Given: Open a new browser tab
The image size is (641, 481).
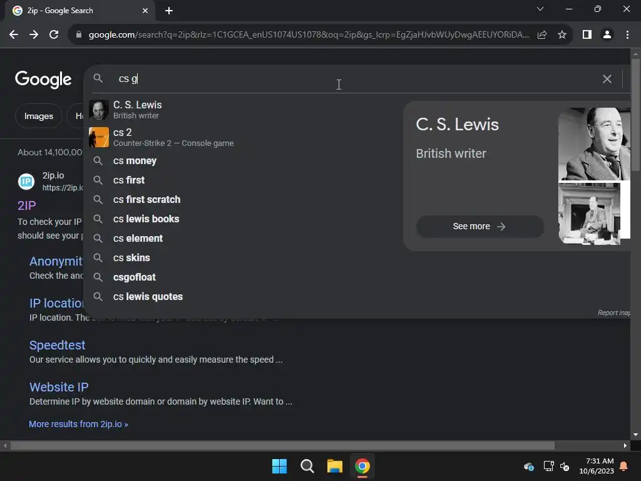Looking at the screenshot, I should tap(169, 11).
